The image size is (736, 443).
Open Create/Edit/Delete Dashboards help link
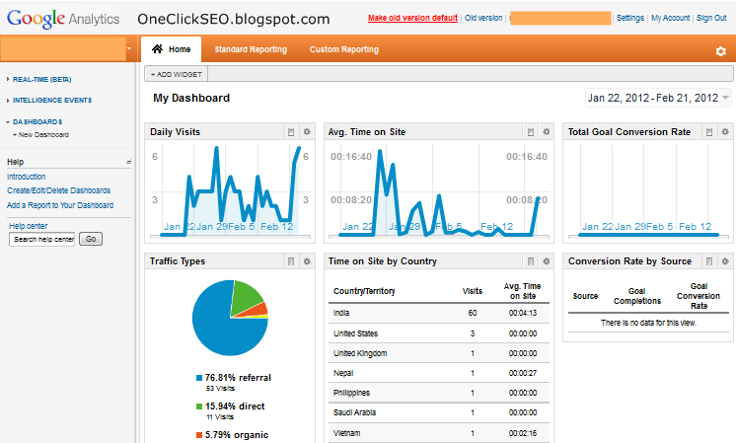pos(58,190)
